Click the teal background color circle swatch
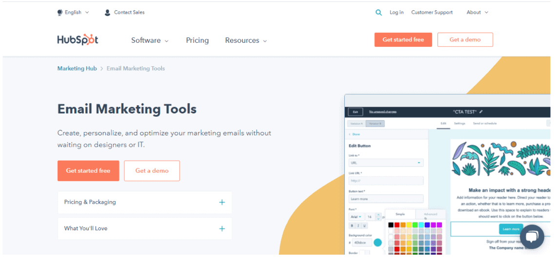Image resolution: width=556 pixels, height=260 pixels. (x=377, y=242)
